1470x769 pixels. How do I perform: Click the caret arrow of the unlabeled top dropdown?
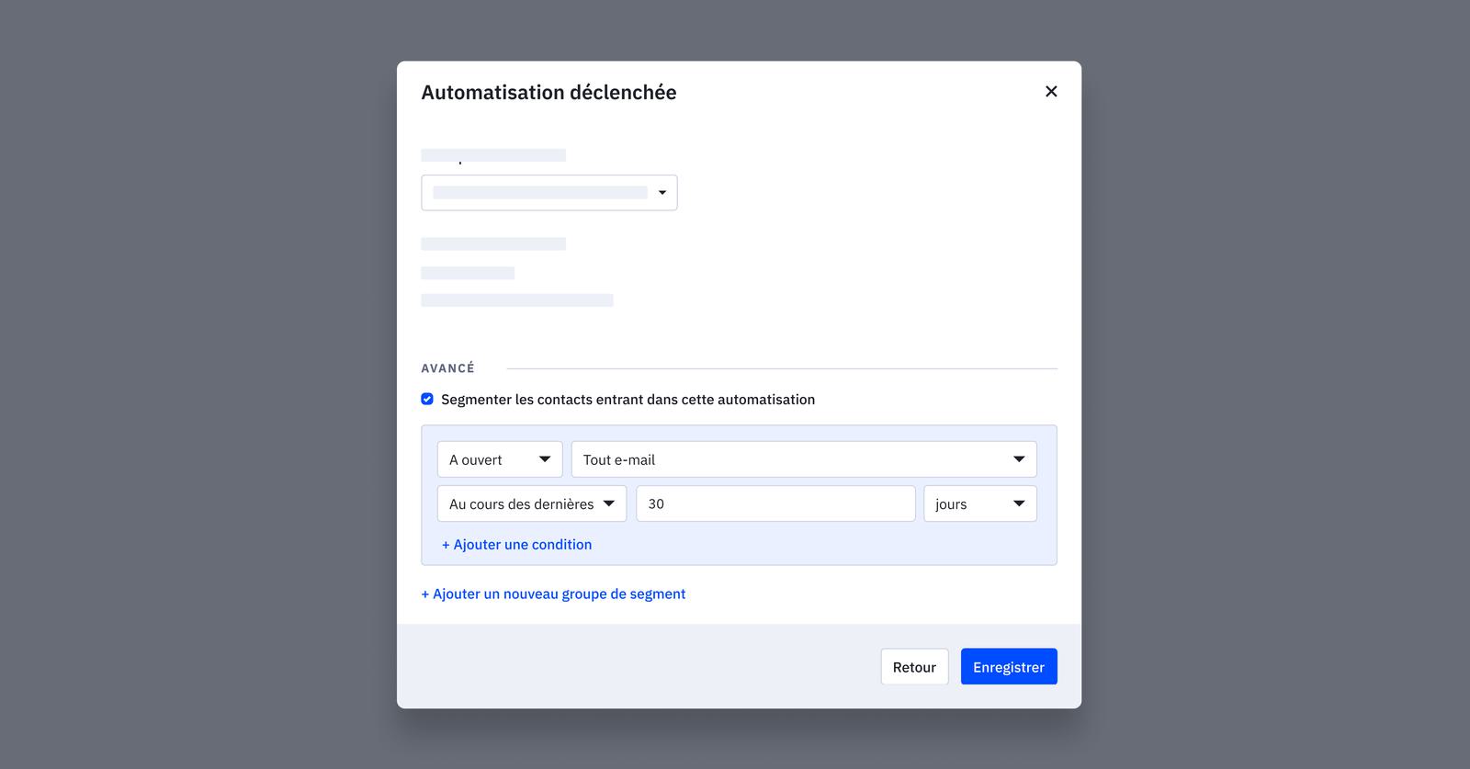(661, 193)
